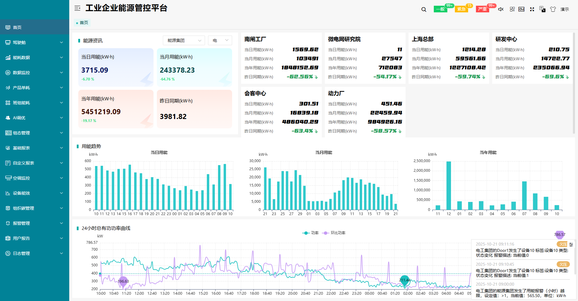Click the 自定义报表 sidebar icon
Image resolution: width=578 pixels, height=301 pixels.
point(8,163)
